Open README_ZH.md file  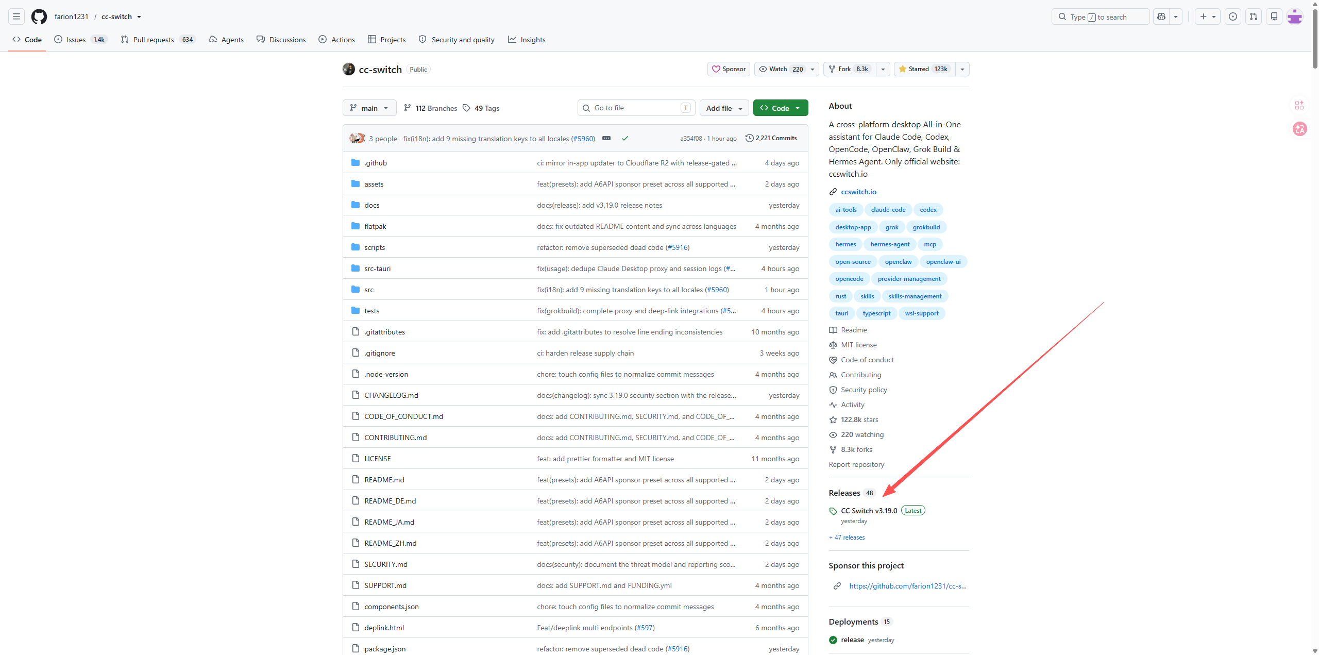tap(390, 543)
